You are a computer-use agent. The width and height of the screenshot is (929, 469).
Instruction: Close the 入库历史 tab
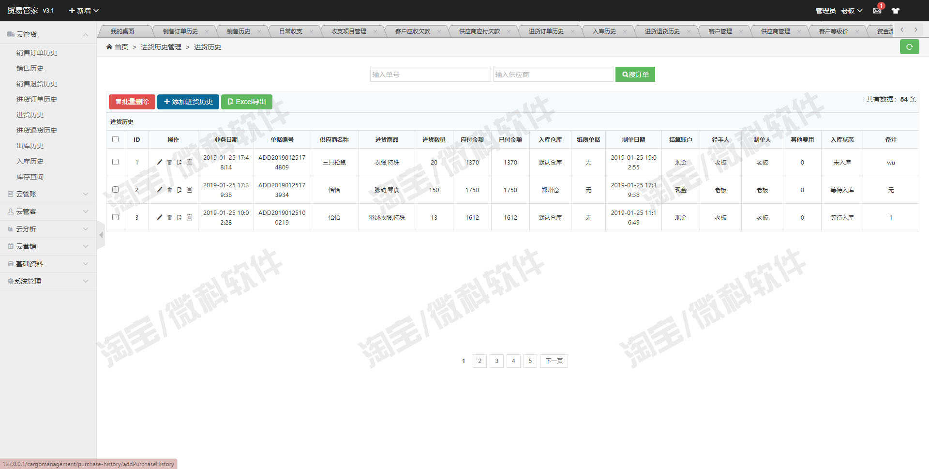(625, 31)
